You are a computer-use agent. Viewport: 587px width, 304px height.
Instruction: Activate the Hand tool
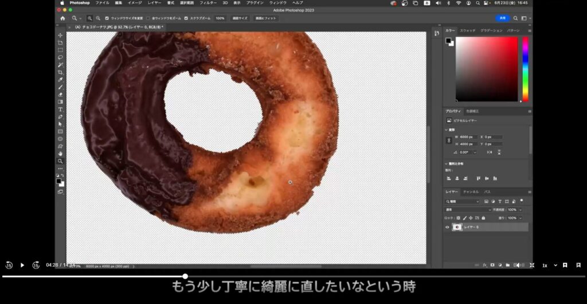point(60,154)
